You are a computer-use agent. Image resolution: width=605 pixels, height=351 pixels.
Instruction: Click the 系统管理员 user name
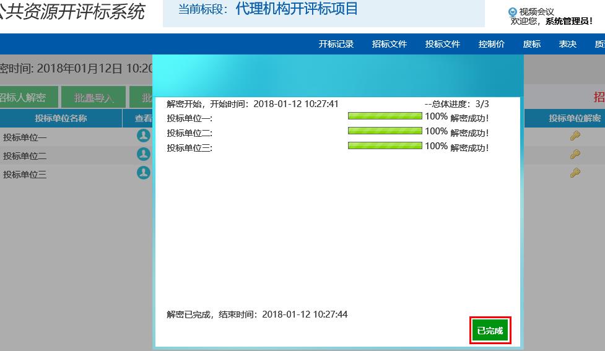pyautogui.click(x=568, y=21)
